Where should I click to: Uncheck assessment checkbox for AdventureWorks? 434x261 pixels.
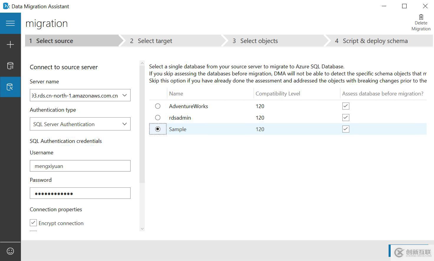coord(346,106)
